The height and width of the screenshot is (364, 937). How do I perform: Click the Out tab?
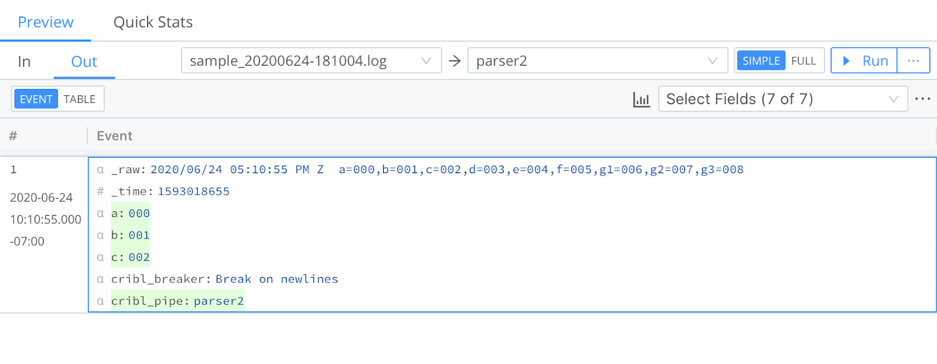click(84, 61)
